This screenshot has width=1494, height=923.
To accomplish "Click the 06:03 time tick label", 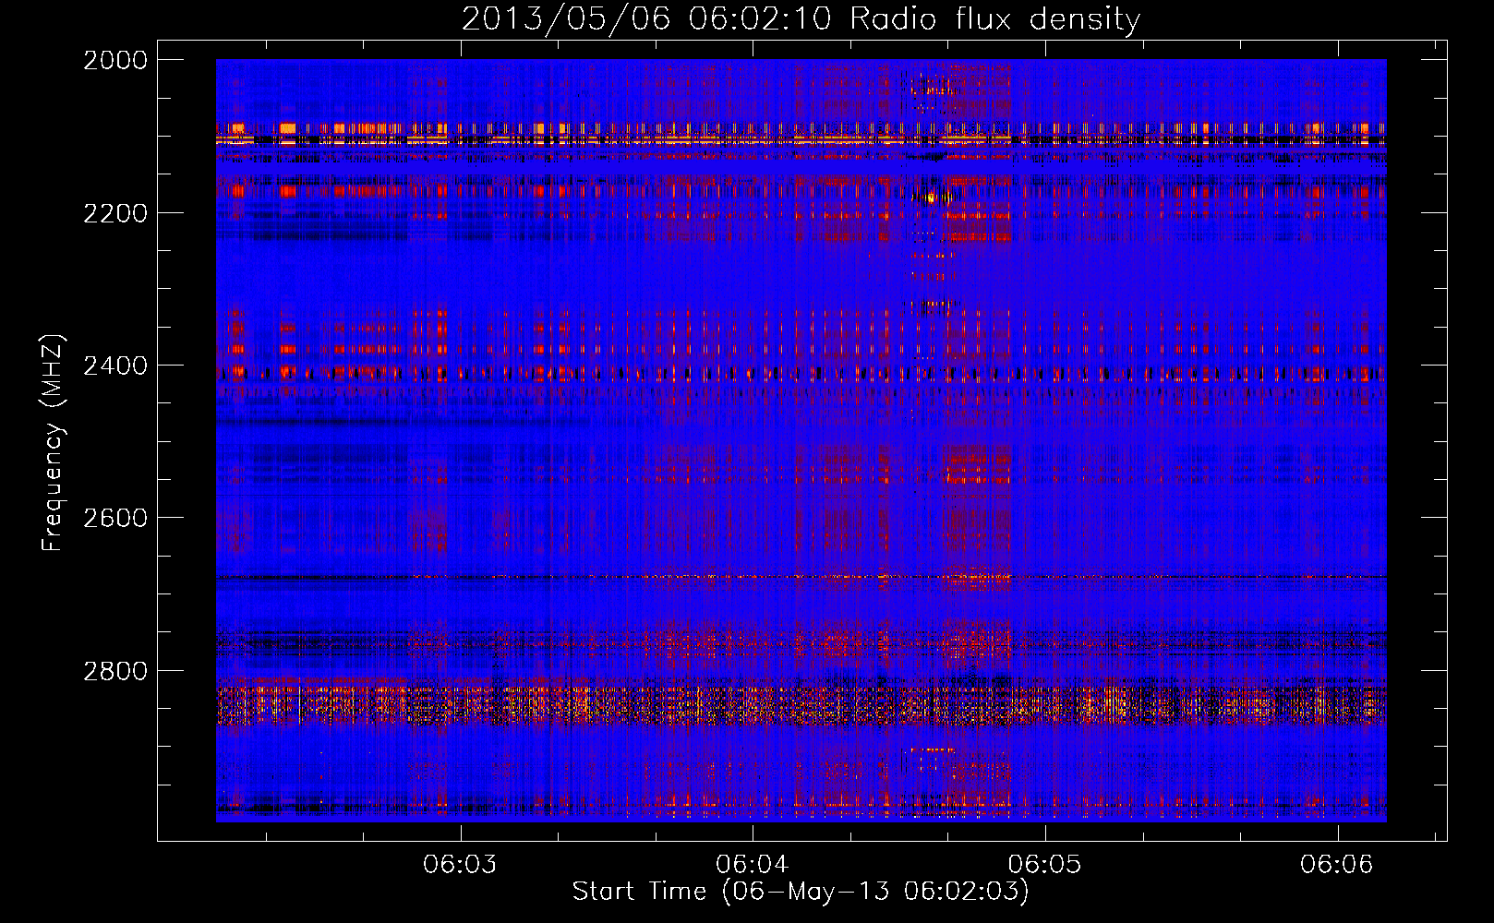I will point(460,864).
